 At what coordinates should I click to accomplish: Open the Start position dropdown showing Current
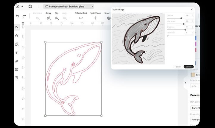195,108
